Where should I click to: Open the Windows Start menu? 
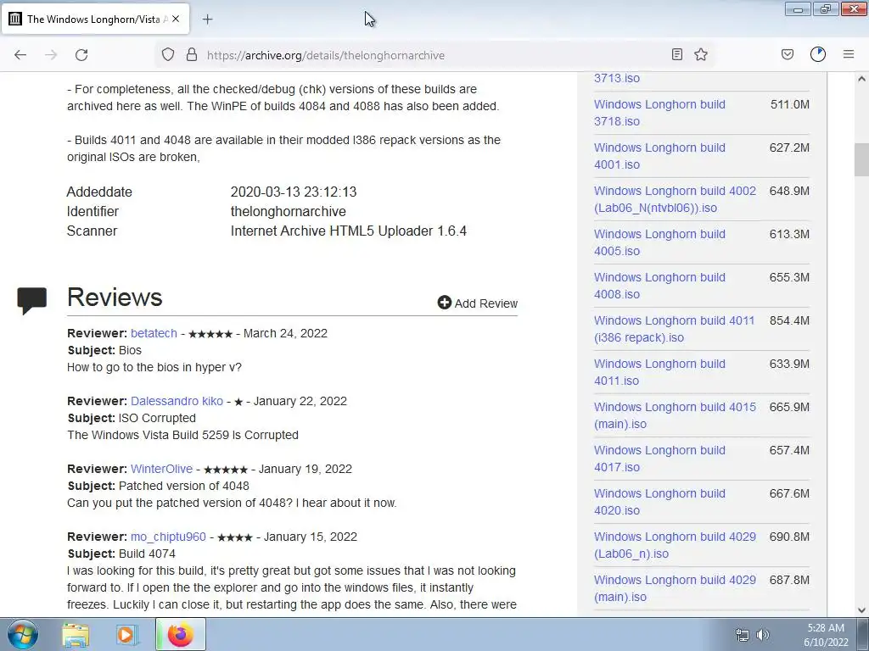click(x=22, y=634)
